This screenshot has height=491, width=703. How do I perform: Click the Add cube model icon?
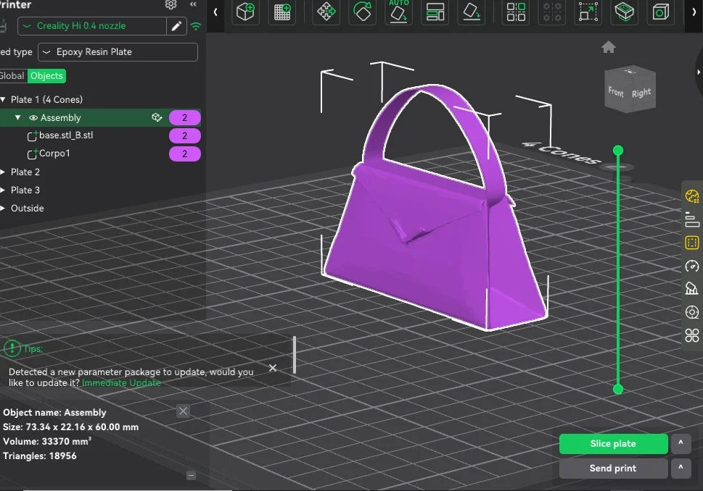[x=247, y=12]
